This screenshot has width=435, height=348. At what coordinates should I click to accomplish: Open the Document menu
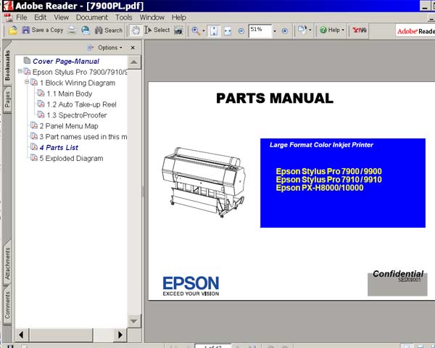[92, 17]
